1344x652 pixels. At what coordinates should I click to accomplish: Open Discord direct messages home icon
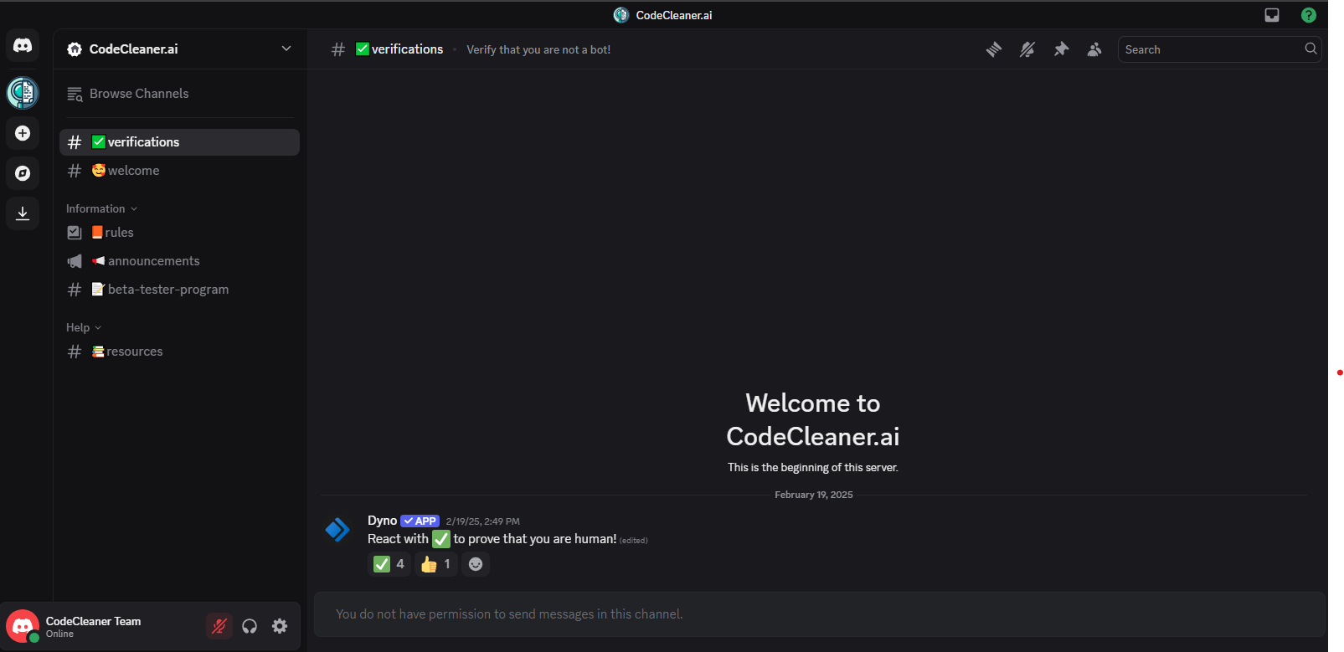pos(23,46)
